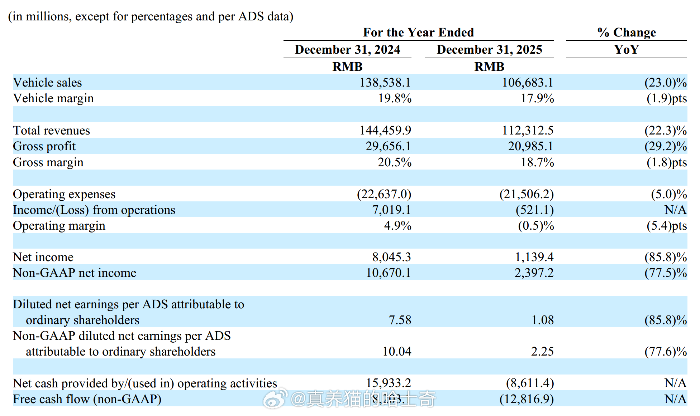Click the 'Total revenues' row label
This screenshot has width=700, height=416.
tap(51, 131)
